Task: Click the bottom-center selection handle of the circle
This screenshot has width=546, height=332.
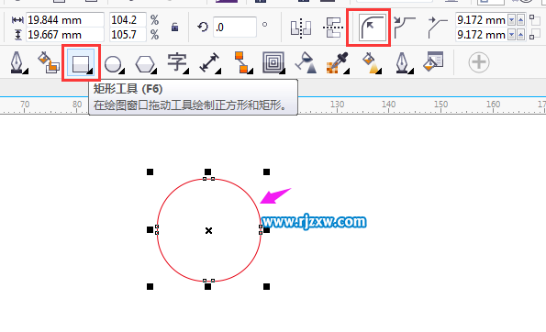Action: click(x=208, y=287)
